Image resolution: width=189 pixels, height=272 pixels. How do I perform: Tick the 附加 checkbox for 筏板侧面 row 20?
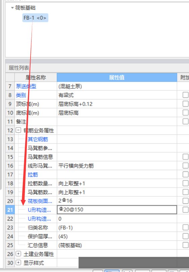186,201
